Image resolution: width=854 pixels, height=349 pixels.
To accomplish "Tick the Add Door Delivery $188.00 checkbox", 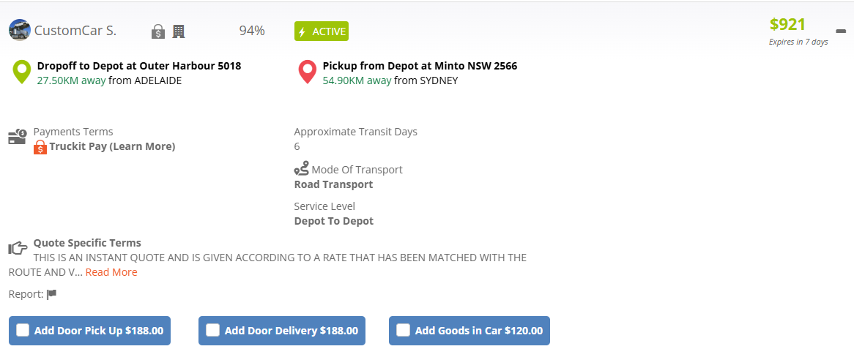I will (212, 330).
